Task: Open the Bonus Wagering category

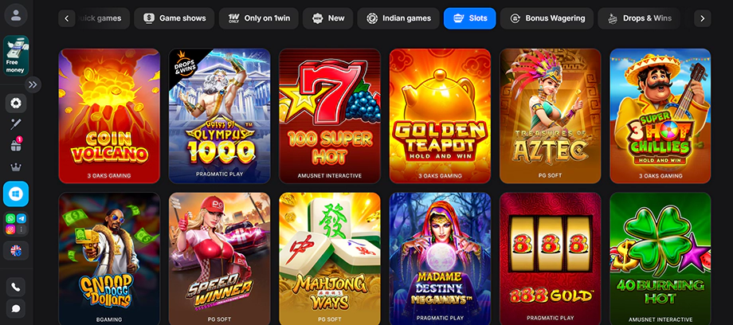Action: coord(547,18)
